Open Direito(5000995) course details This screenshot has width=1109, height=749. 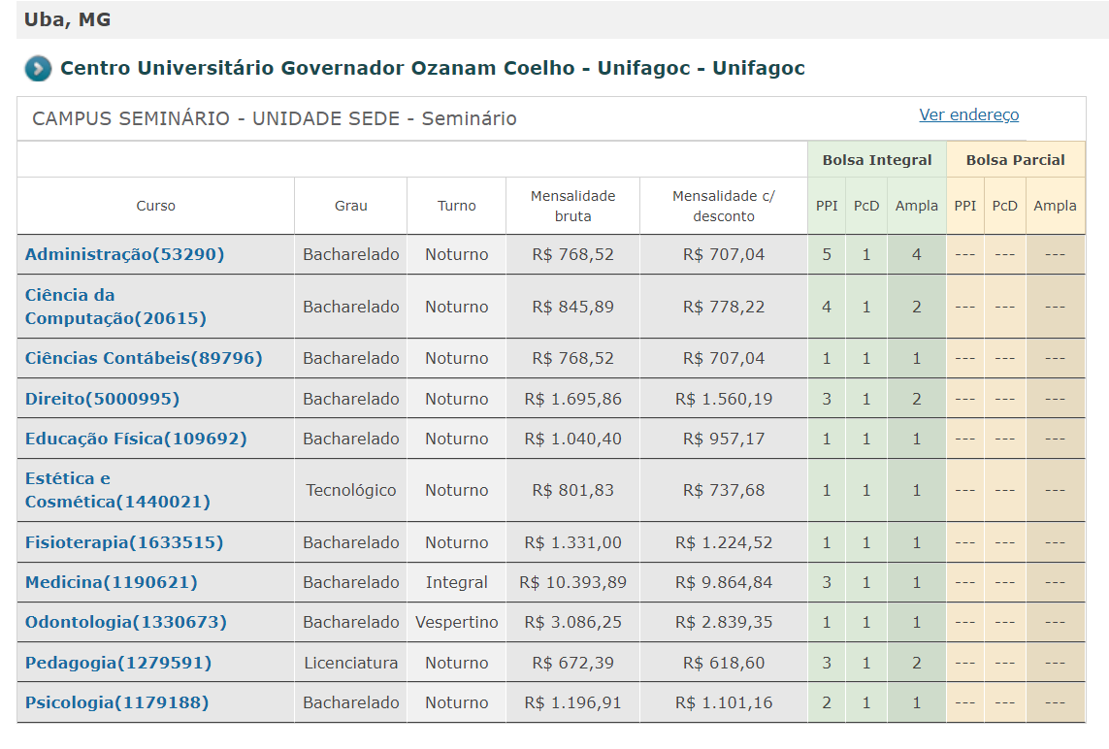(x=102, y=399)
